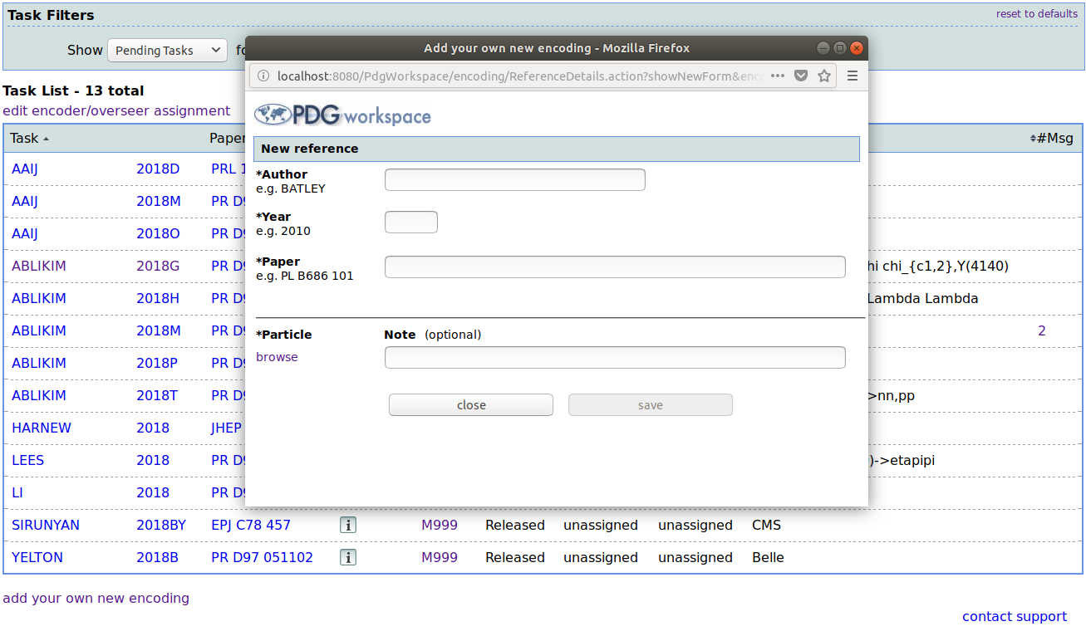
Task: Click 2018O year link for AAIJ
Action: click(158, 233)
